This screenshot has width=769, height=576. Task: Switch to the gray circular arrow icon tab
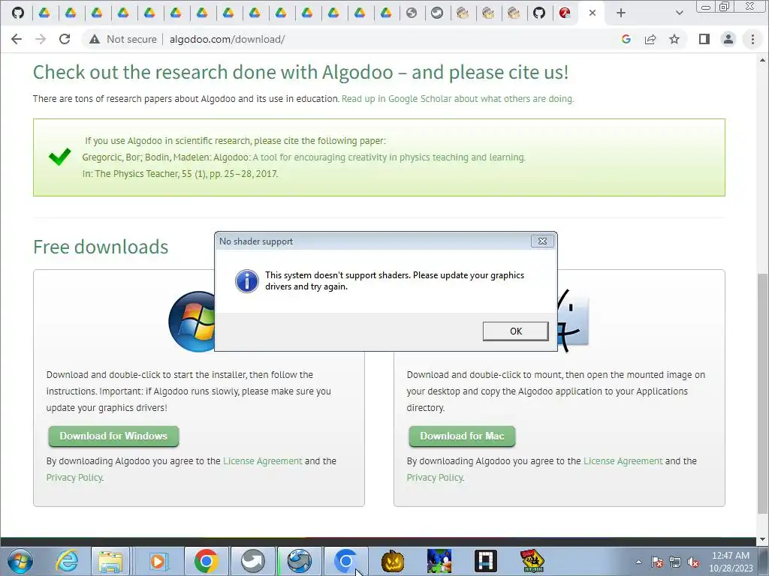point(437,13)
